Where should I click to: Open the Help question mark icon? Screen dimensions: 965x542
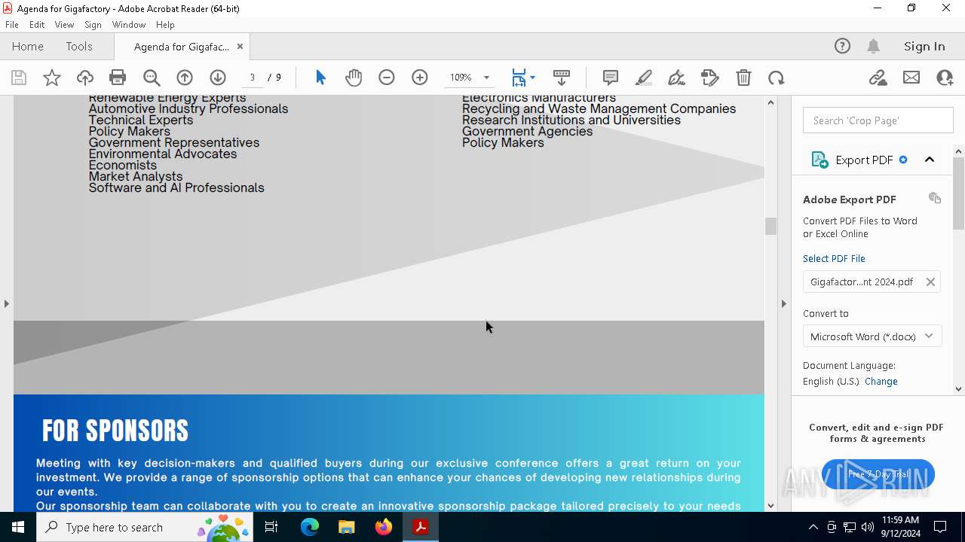842,46
